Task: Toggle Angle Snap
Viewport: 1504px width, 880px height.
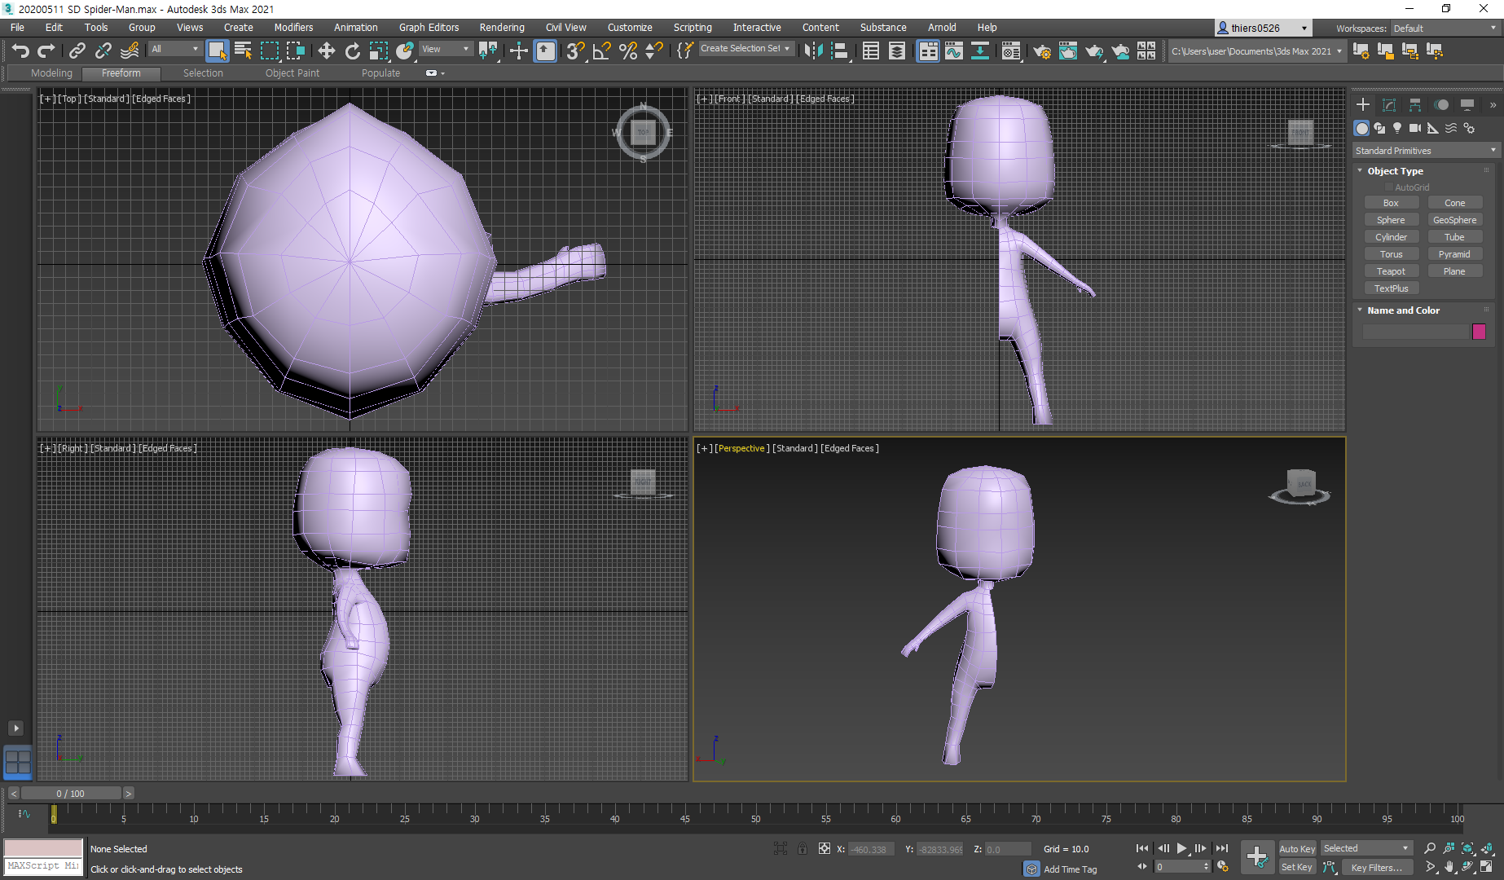Action: 601,51
